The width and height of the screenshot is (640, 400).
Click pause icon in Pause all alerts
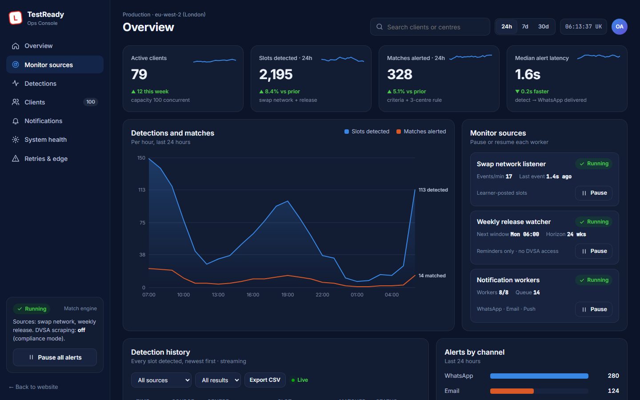[x=31, y=357]
